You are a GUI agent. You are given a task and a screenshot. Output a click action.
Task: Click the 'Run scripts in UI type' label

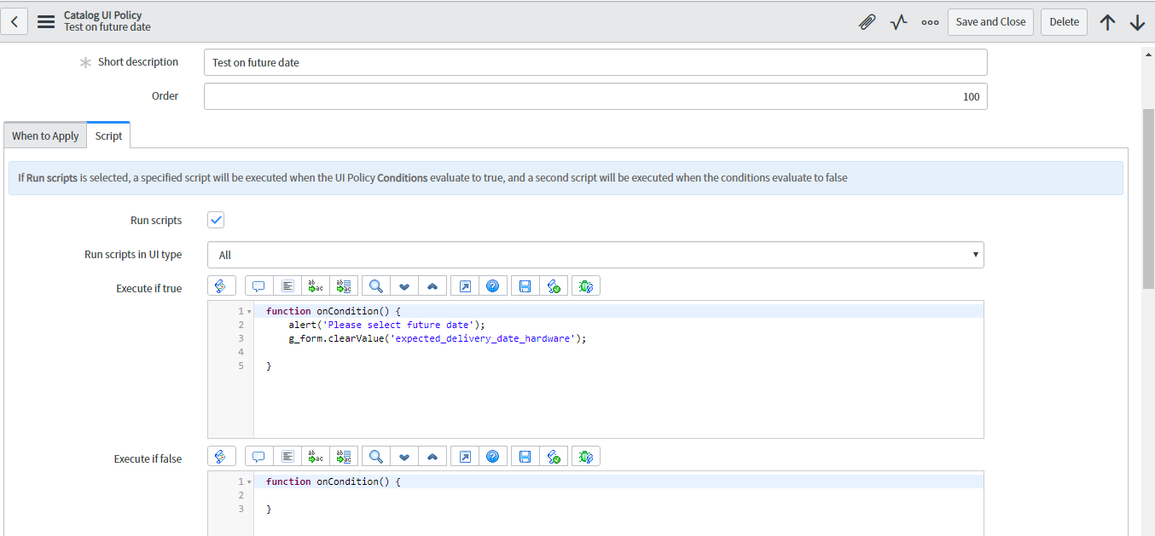tap(133, 255)
